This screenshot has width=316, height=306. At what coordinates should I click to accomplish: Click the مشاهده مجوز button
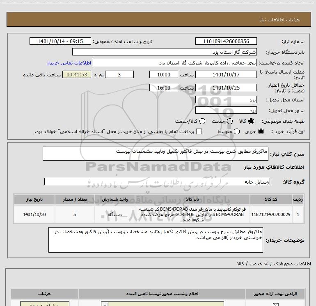(45, 304)
